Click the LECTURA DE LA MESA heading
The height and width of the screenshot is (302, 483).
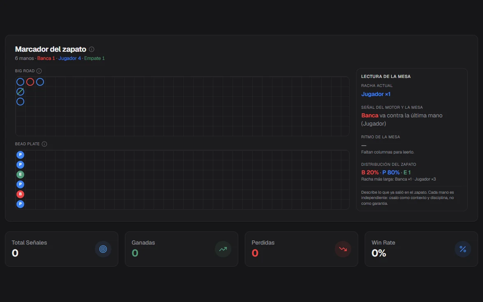(x=386, y=76)
